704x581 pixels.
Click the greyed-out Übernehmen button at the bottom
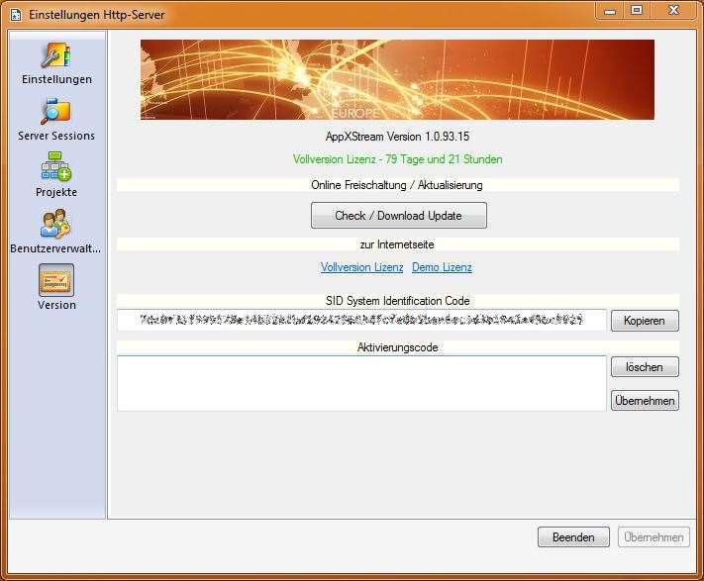[654, 537]
